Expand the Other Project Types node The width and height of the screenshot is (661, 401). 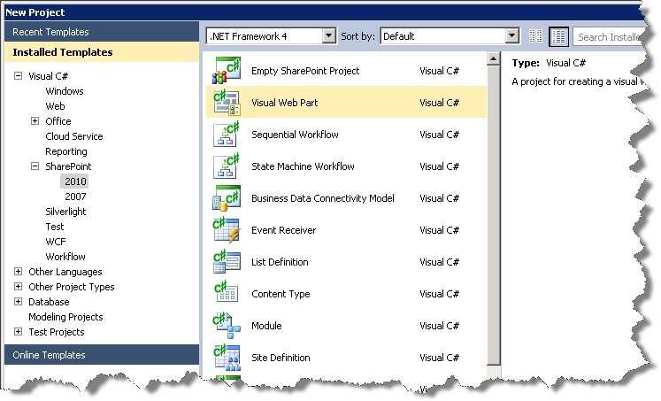pos(18,287)
